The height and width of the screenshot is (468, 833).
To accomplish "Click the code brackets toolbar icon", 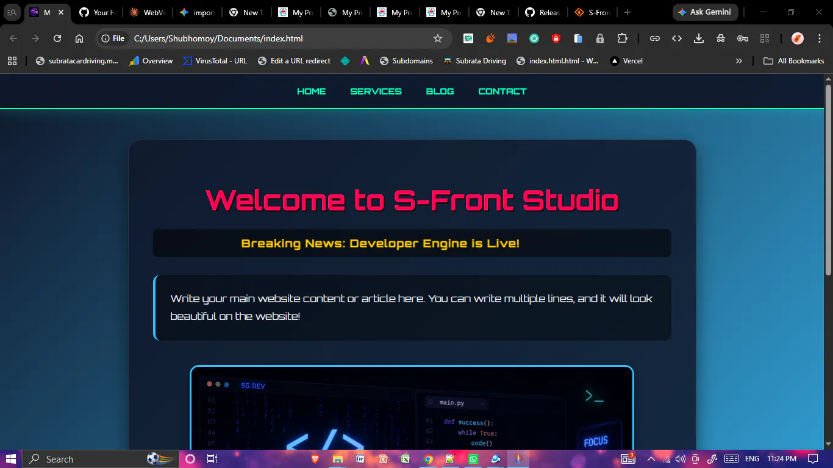I will click(677, 38).
